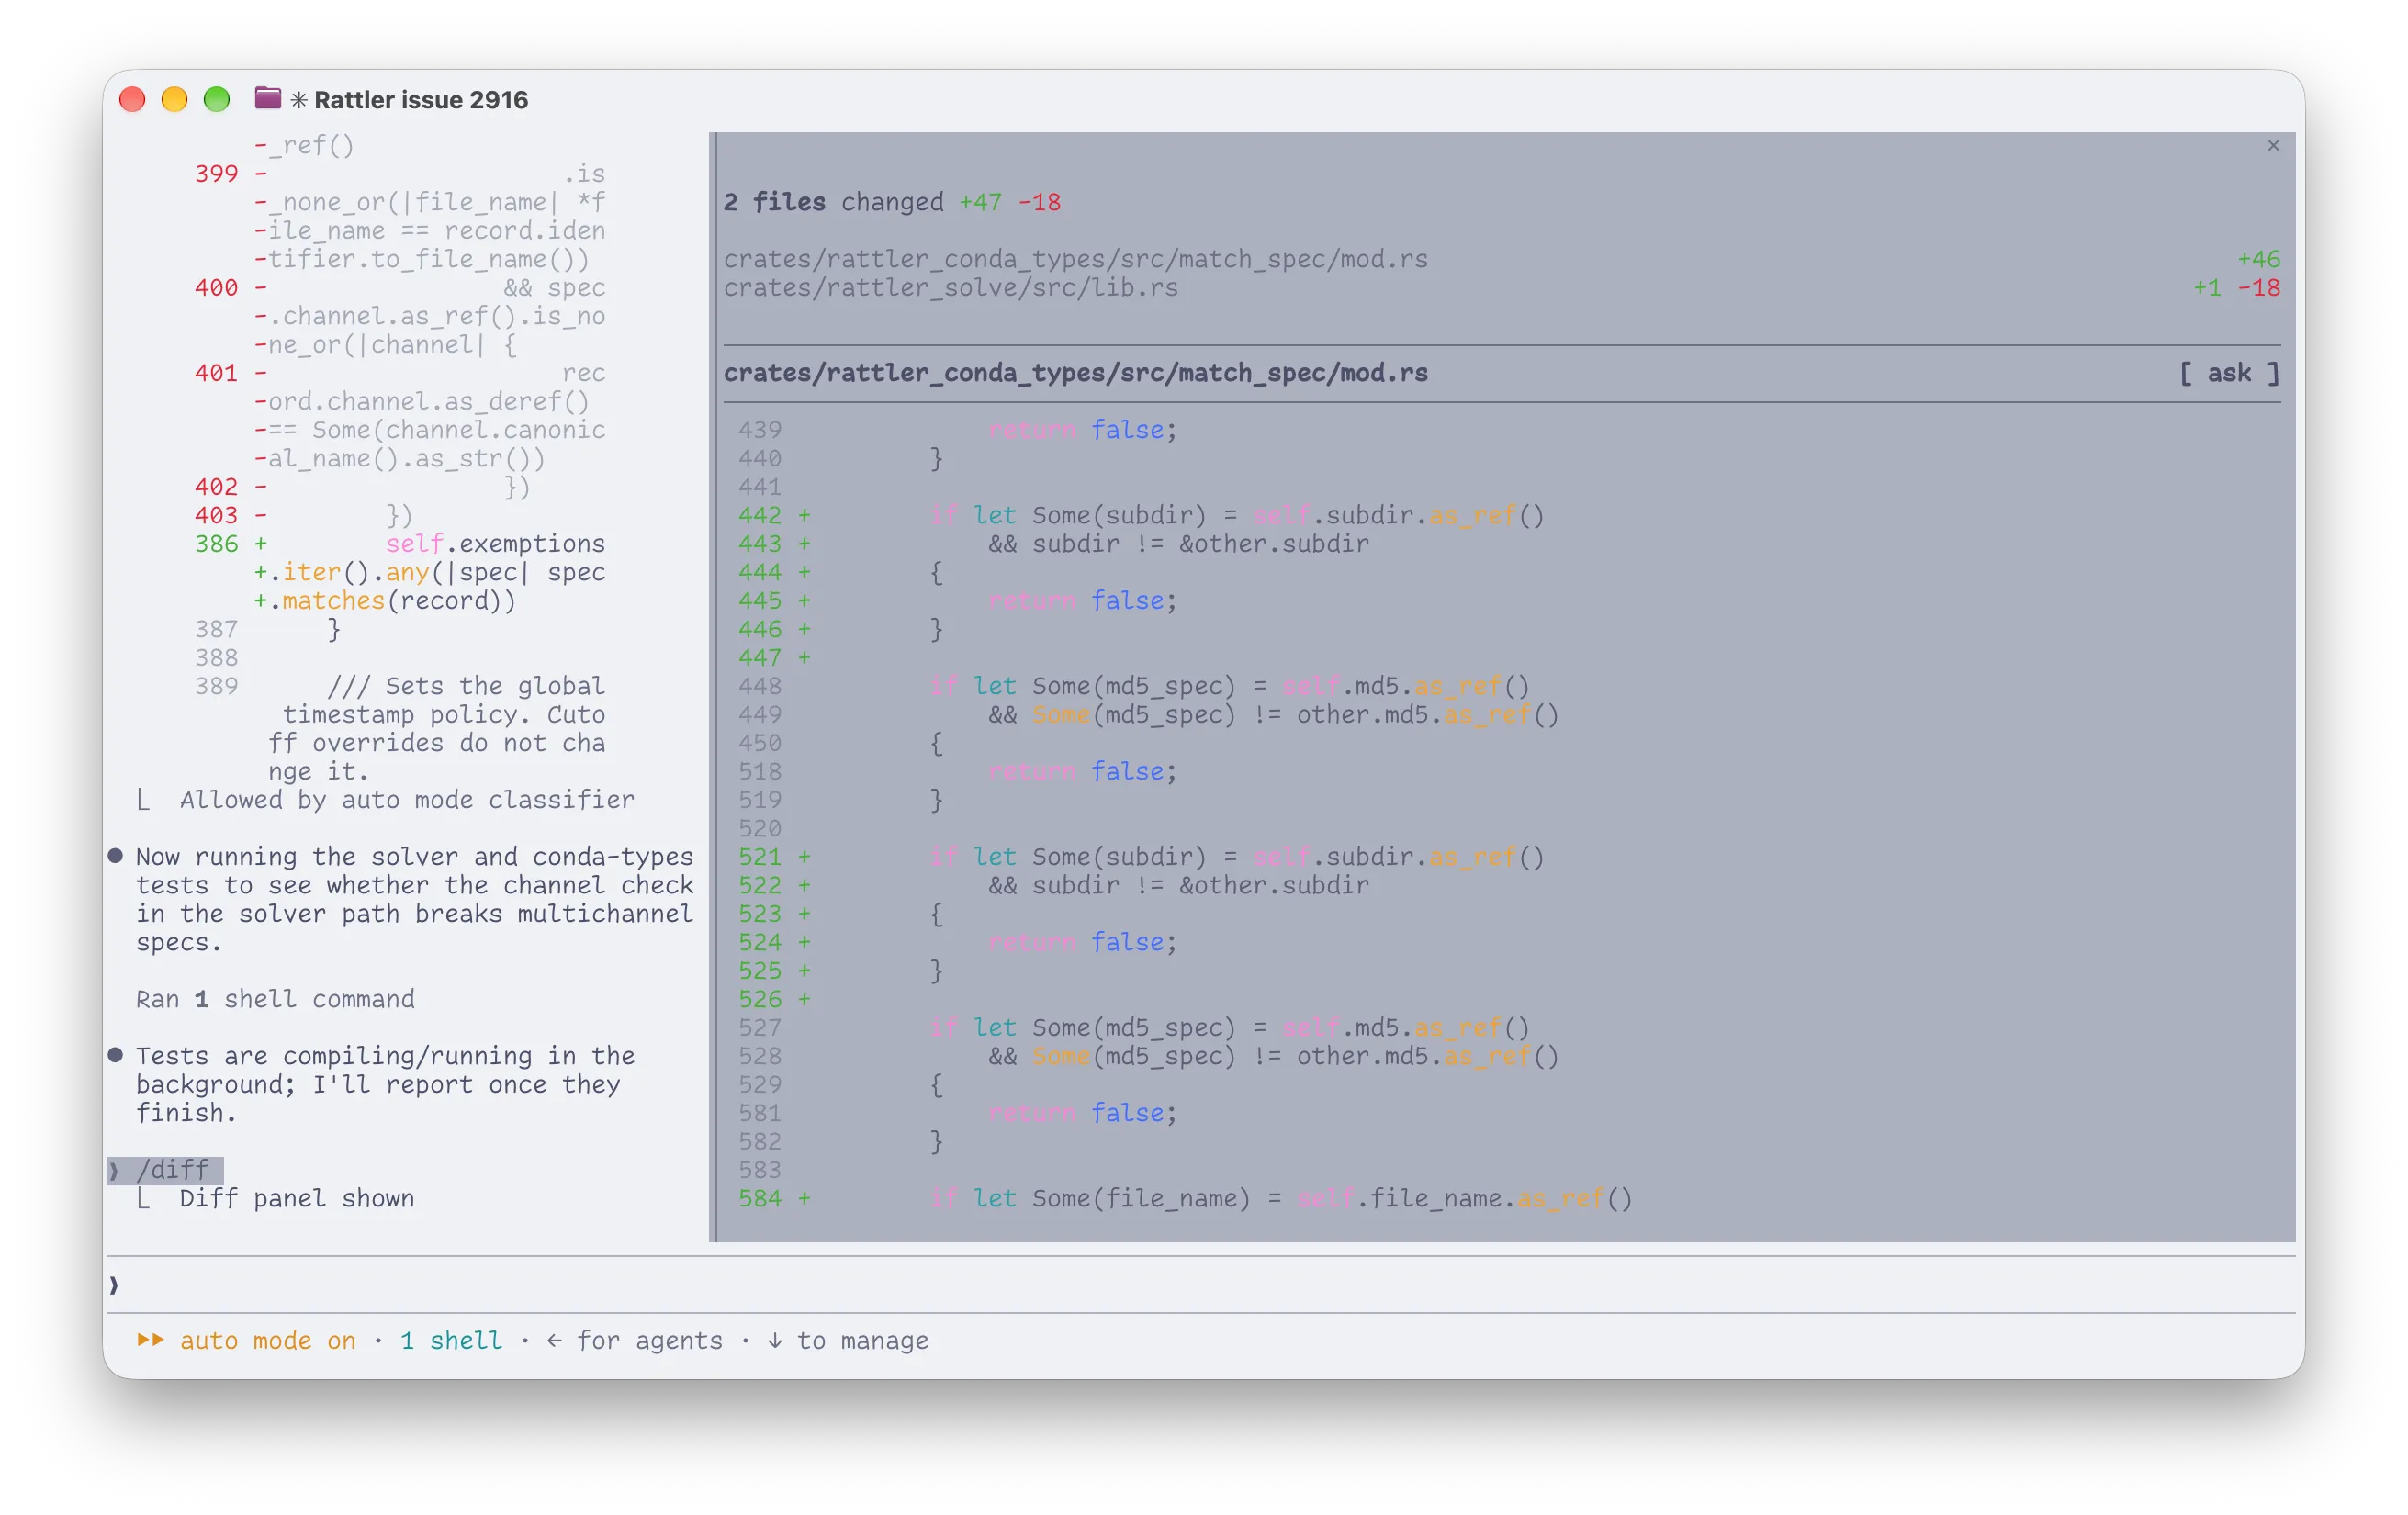Click the +46 count for mod.rs
This screenshot has height=1515, width=2408.
[2258, 259]
